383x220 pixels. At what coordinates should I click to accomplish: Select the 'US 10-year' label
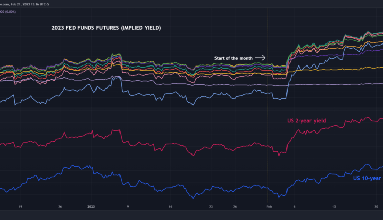pyautogui.click(x=368, y=178)
